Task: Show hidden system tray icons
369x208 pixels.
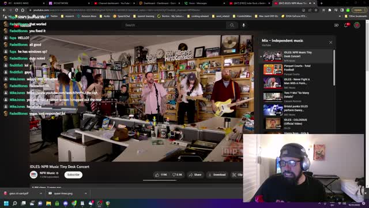Action: click(319, 203)
